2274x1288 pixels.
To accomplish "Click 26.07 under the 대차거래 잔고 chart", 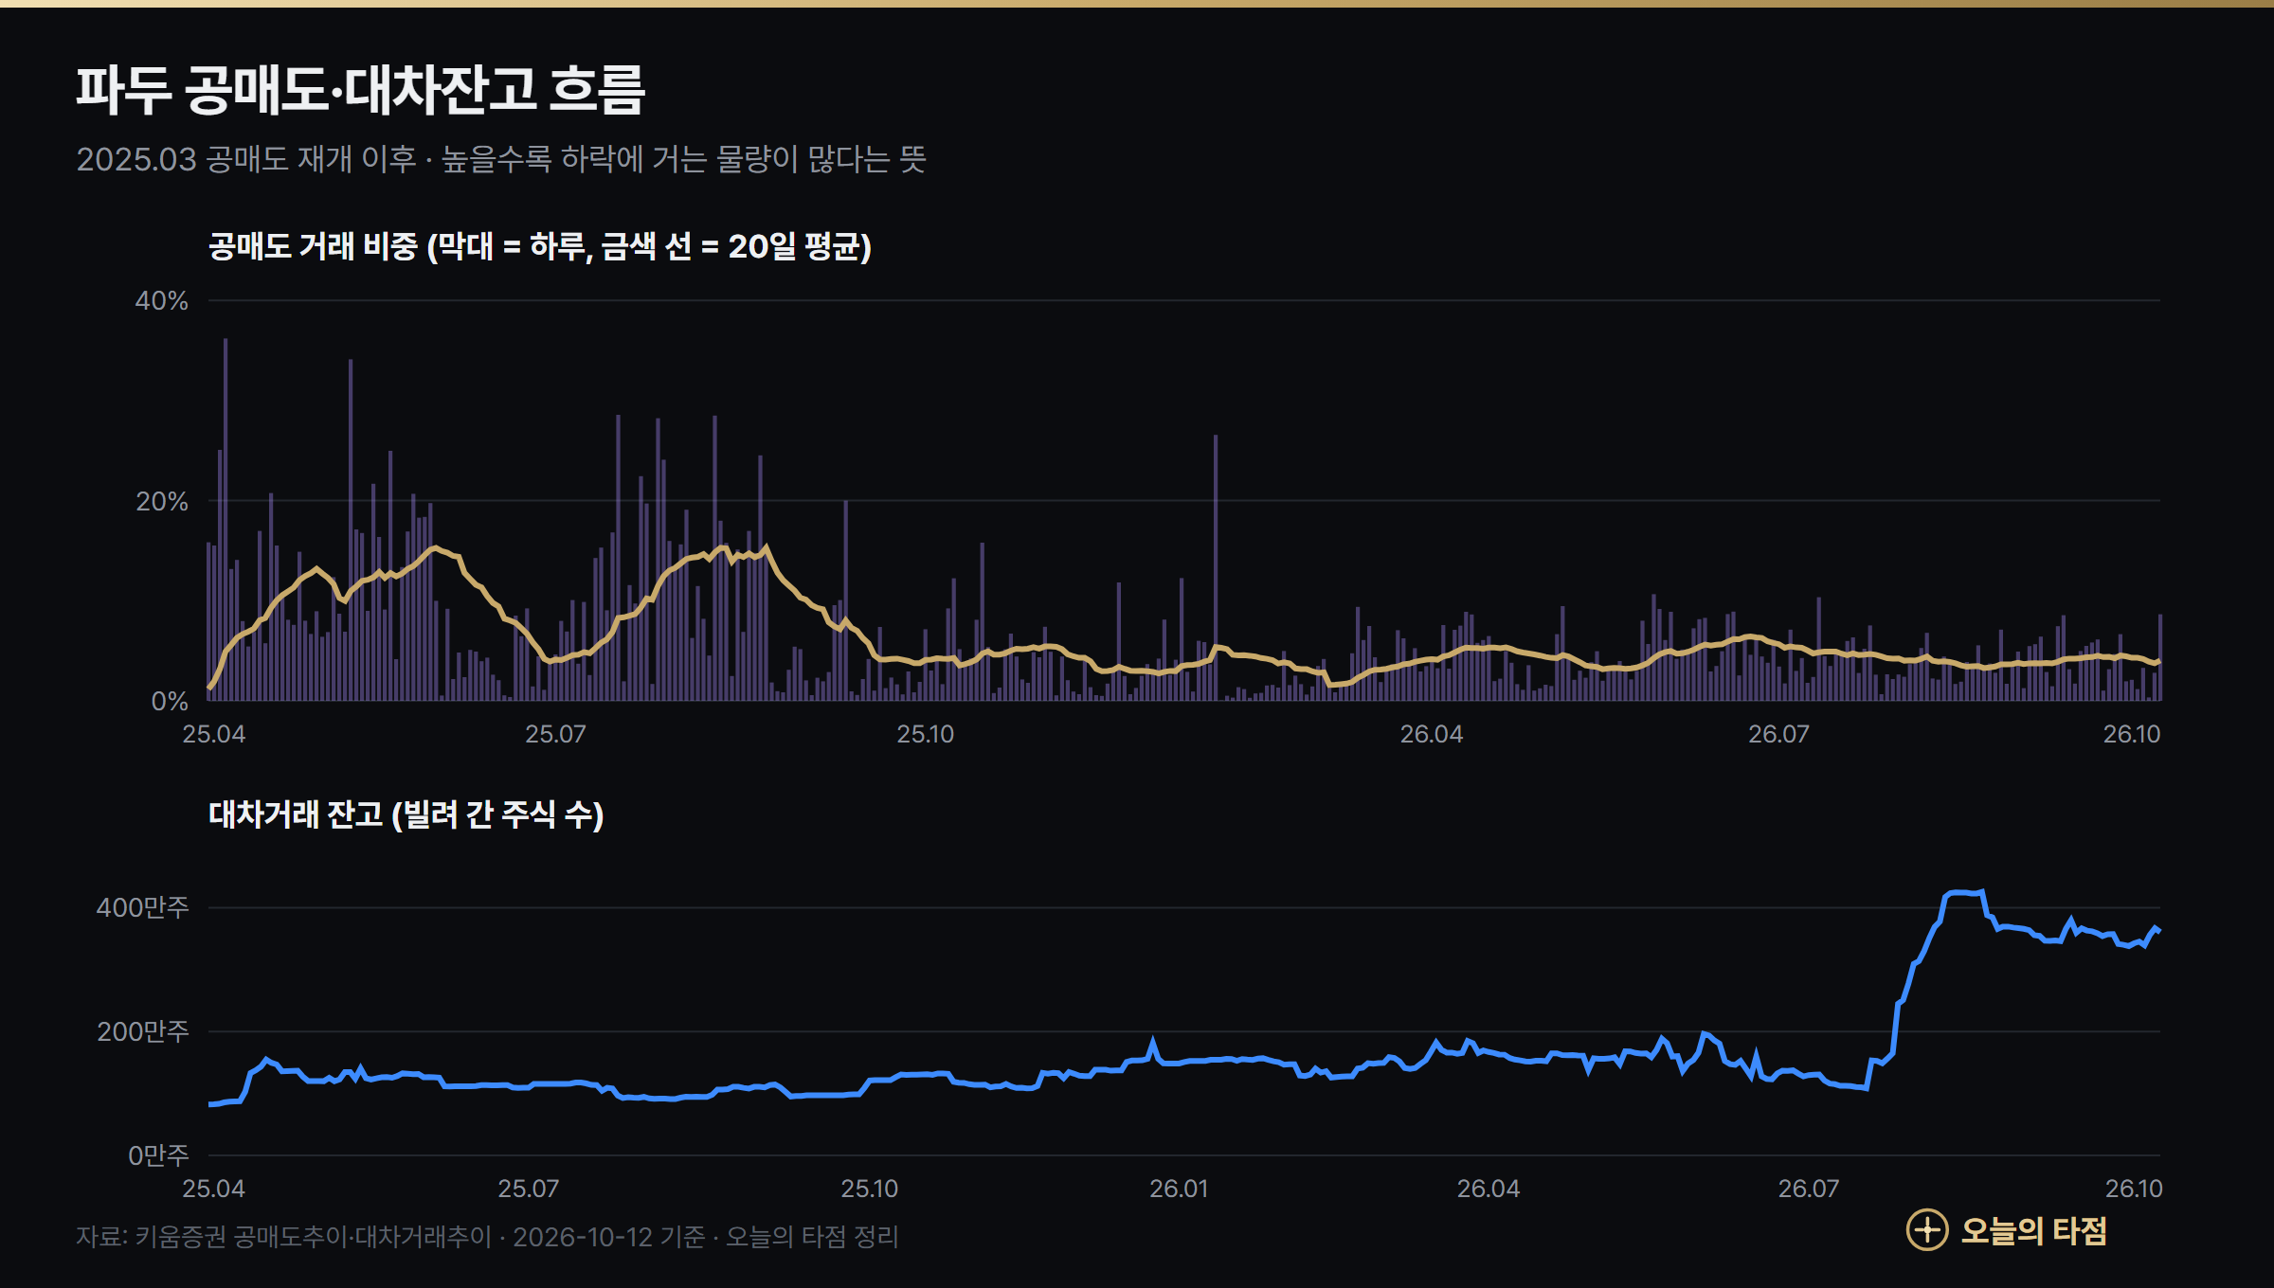I will coord(1809,1189).
